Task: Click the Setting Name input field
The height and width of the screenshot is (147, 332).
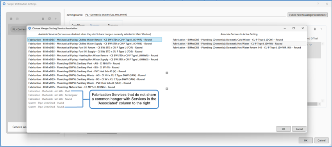Action: point(185,15)
